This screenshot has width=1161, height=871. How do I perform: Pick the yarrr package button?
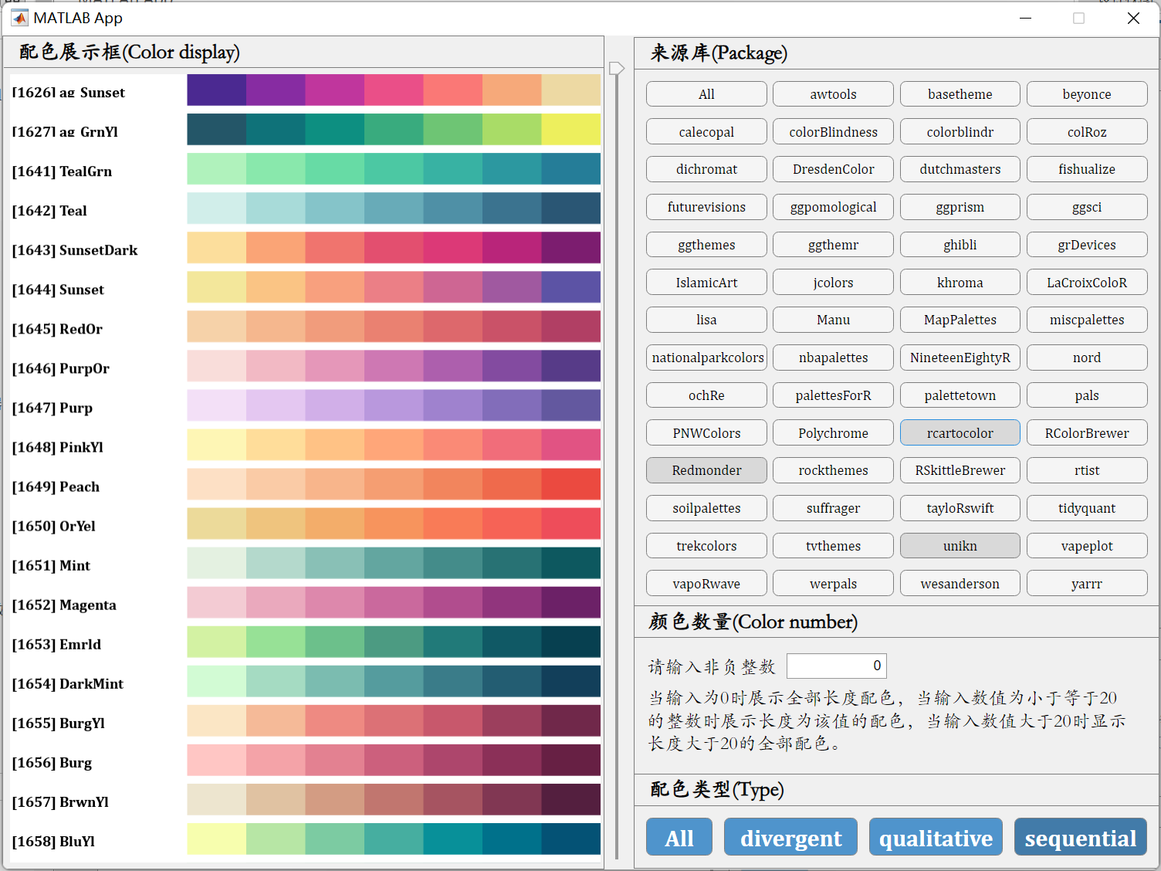(1087, 584)
